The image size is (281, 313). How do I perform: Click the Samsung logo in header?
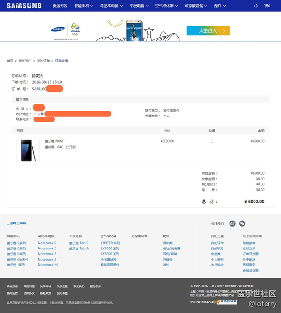(x=24, y=6)
